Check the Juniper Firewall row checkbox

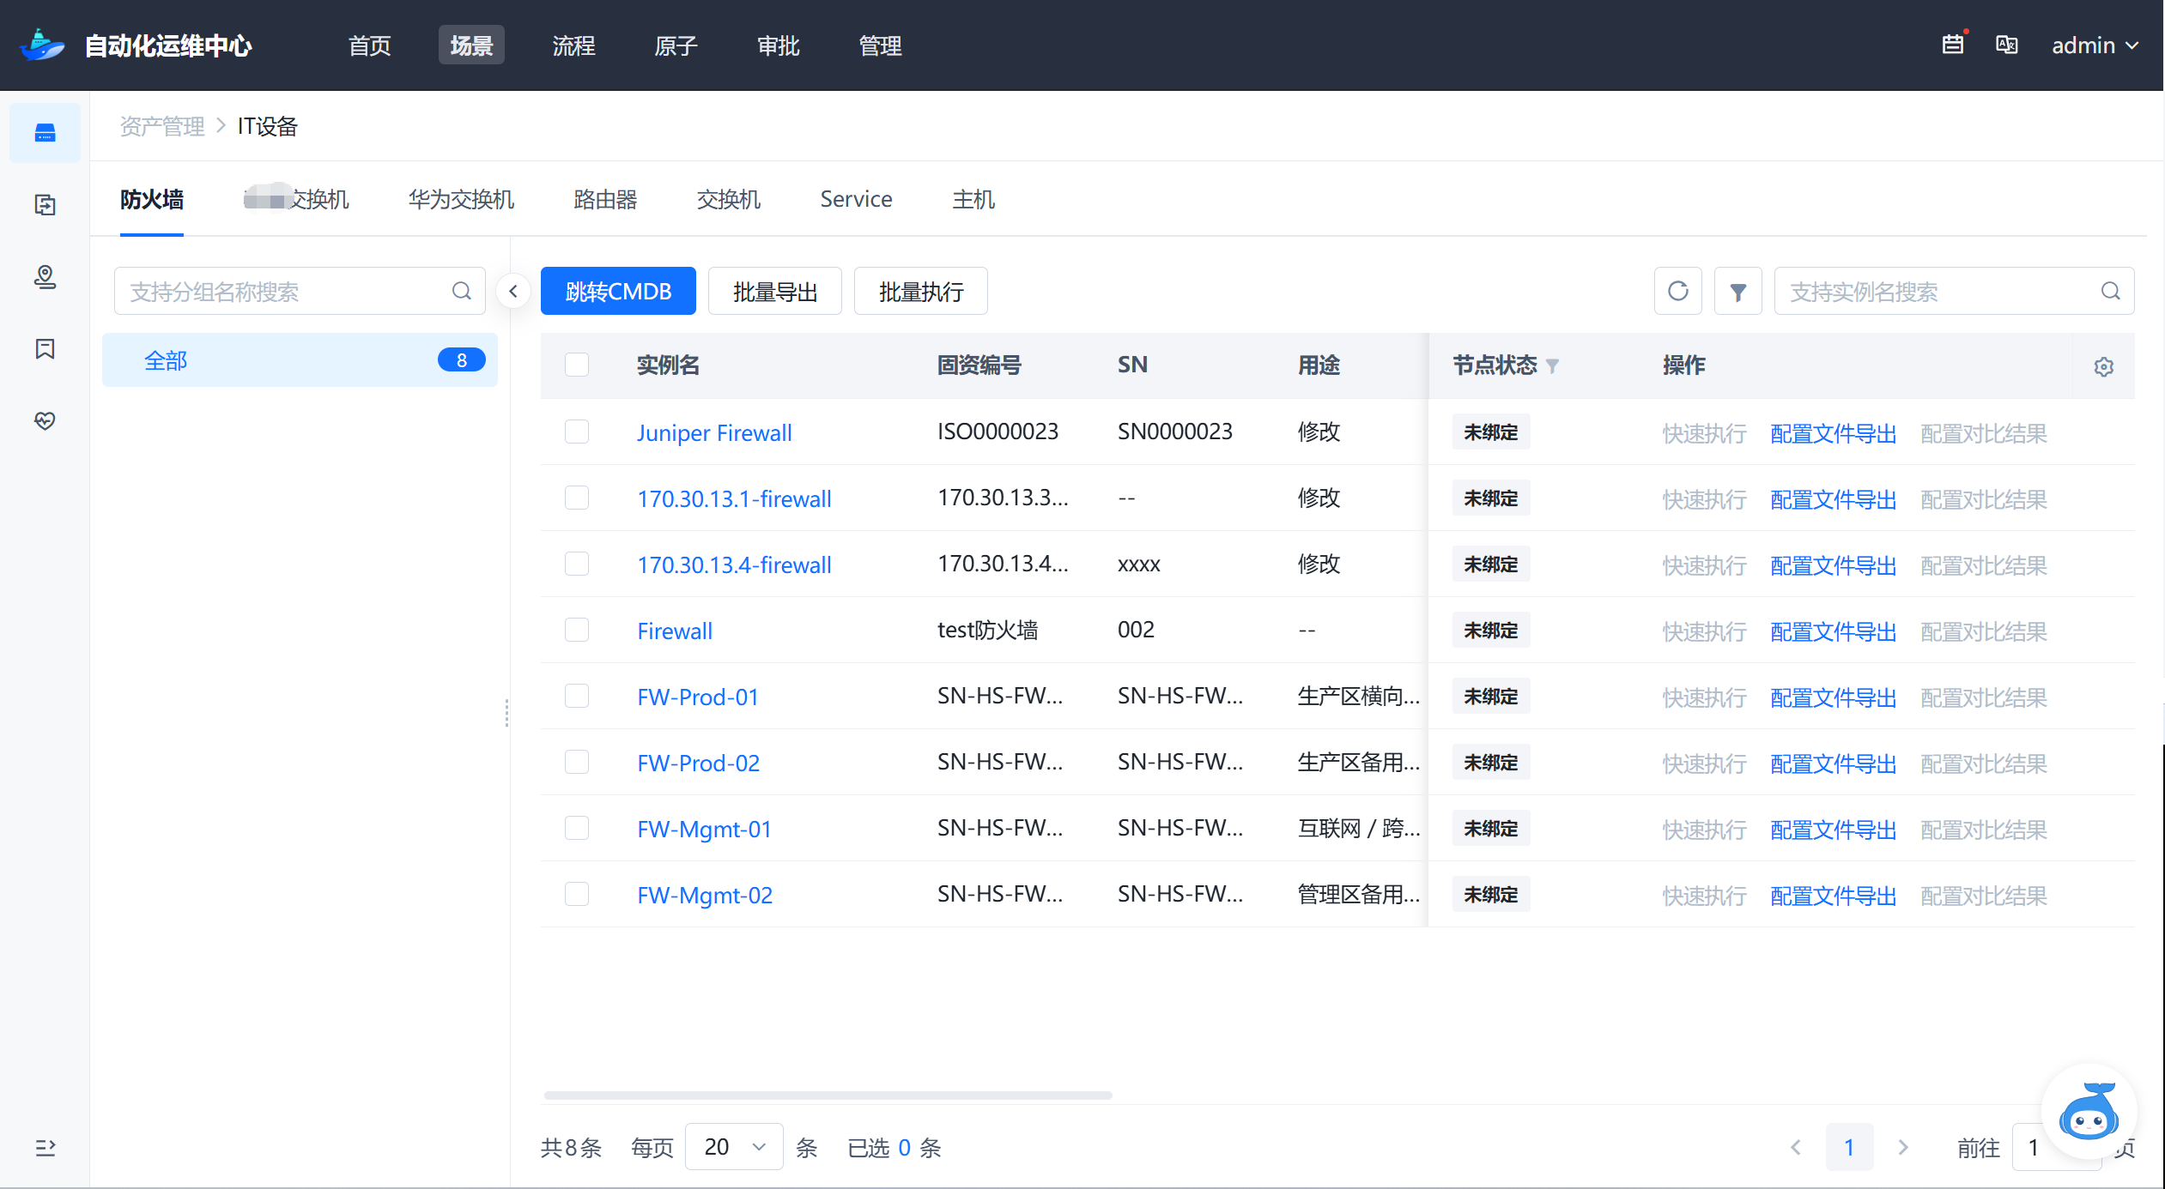577,432
